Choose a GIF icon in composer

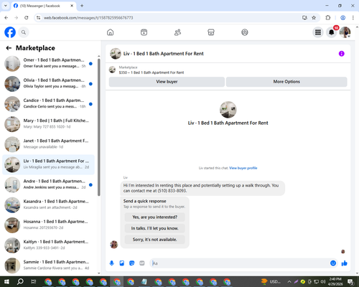(x=142, y=263)
